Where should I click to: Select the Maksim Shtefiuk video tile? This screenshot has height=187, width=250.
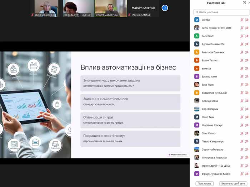coord(141,8)
